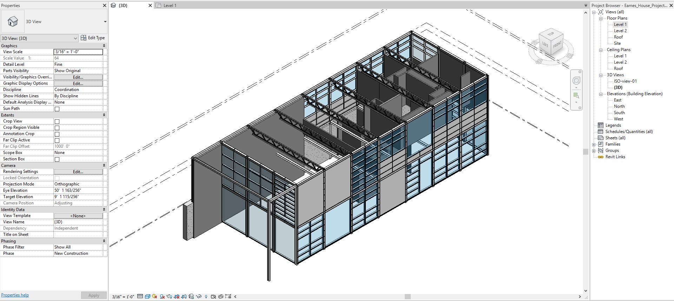Expand the Families node in Project Browser
The height and width of the screenshot is (301, 674).
[x=594, y=145]
